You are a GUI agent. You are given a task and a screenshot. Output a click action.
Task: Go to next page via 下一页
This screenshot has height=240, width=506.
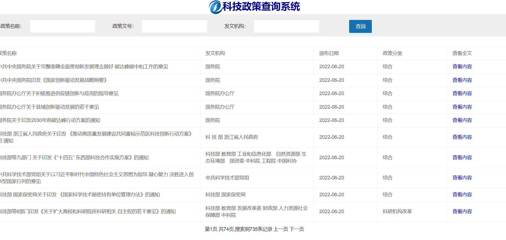[x=297, y=229]
